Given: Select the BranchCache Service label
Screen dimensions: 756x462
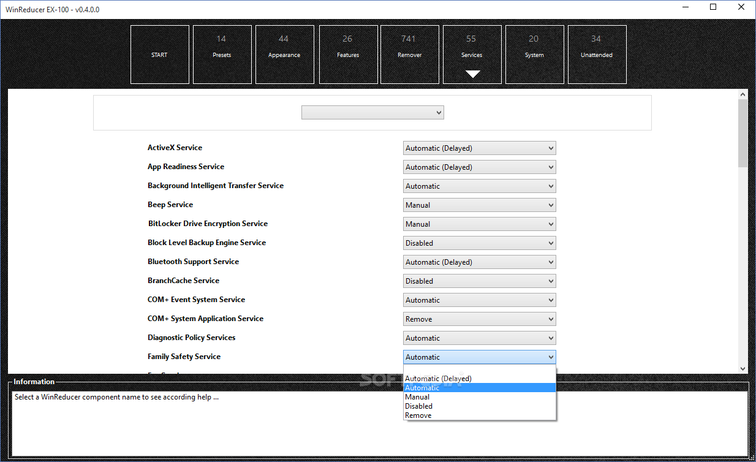Looking at the screenshot, I should pyautogui.click(x=183, y=281).
